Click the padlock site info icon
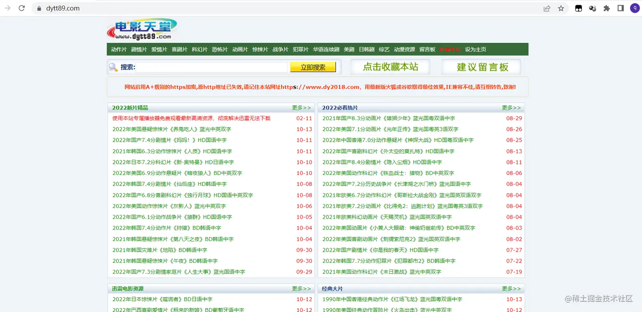This screenshot has width=642, height=312. (39, 8)
